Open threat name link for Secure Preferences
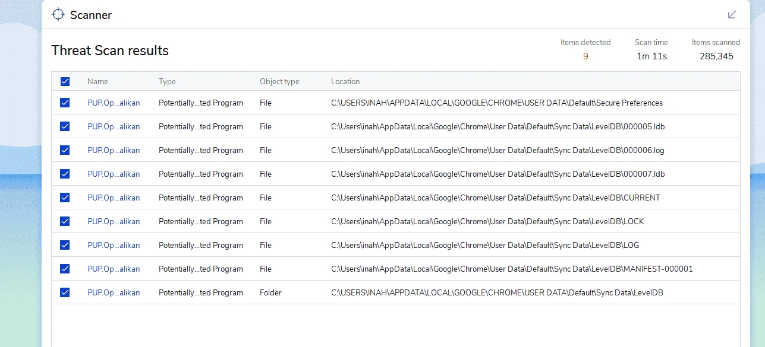765x347 pixels. (x=114, y=103)
